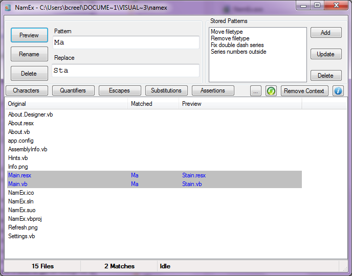Viewport: 352px width, 276px height.
Task: Select the NamEx.sln file row
Action: (x=153, y=201)
